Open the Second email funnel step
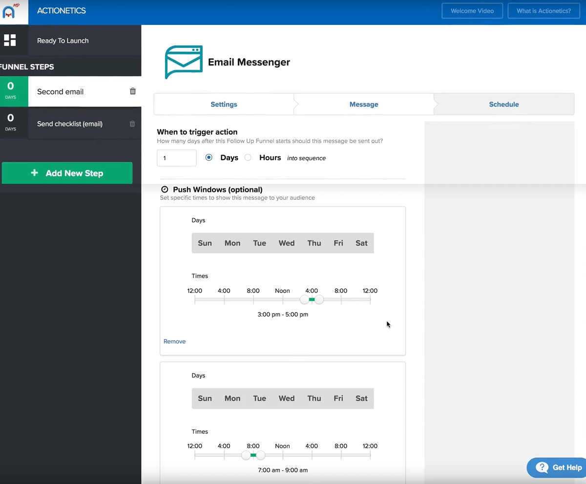This screenshot has height=484, width=586. pos(71,92)
